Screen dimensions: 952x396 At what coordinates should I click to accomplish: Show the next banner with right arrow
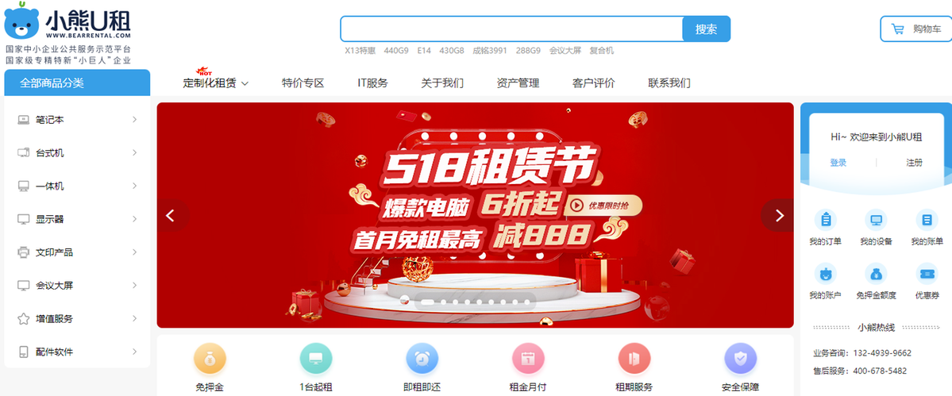click(x=779, y=215)
